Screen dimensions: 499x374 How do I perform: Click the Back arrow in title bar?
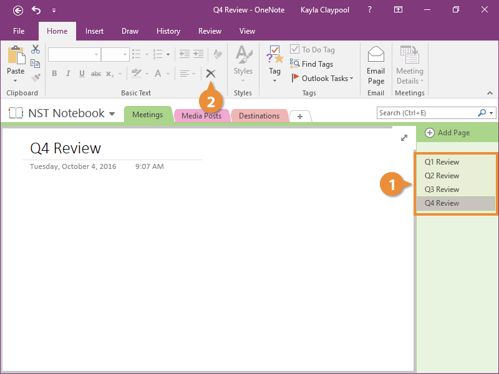pos(18,11)
